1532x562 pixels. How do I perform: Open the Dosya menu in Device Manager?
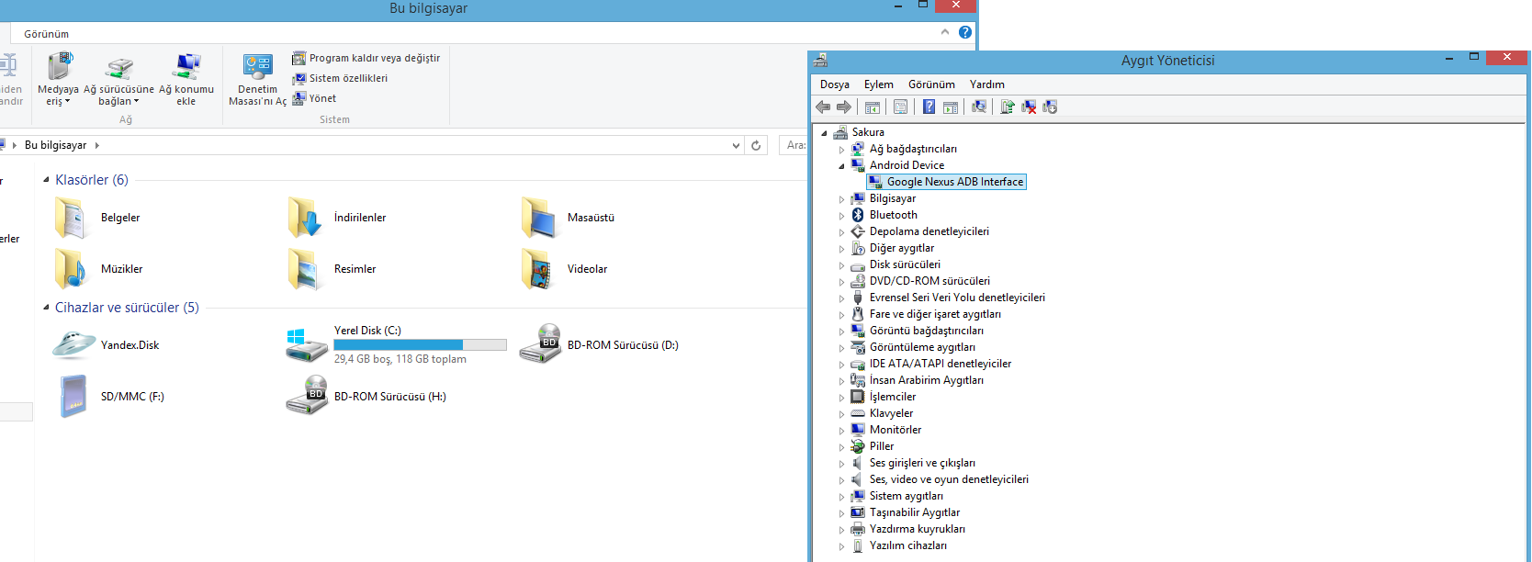pos(835,84)
